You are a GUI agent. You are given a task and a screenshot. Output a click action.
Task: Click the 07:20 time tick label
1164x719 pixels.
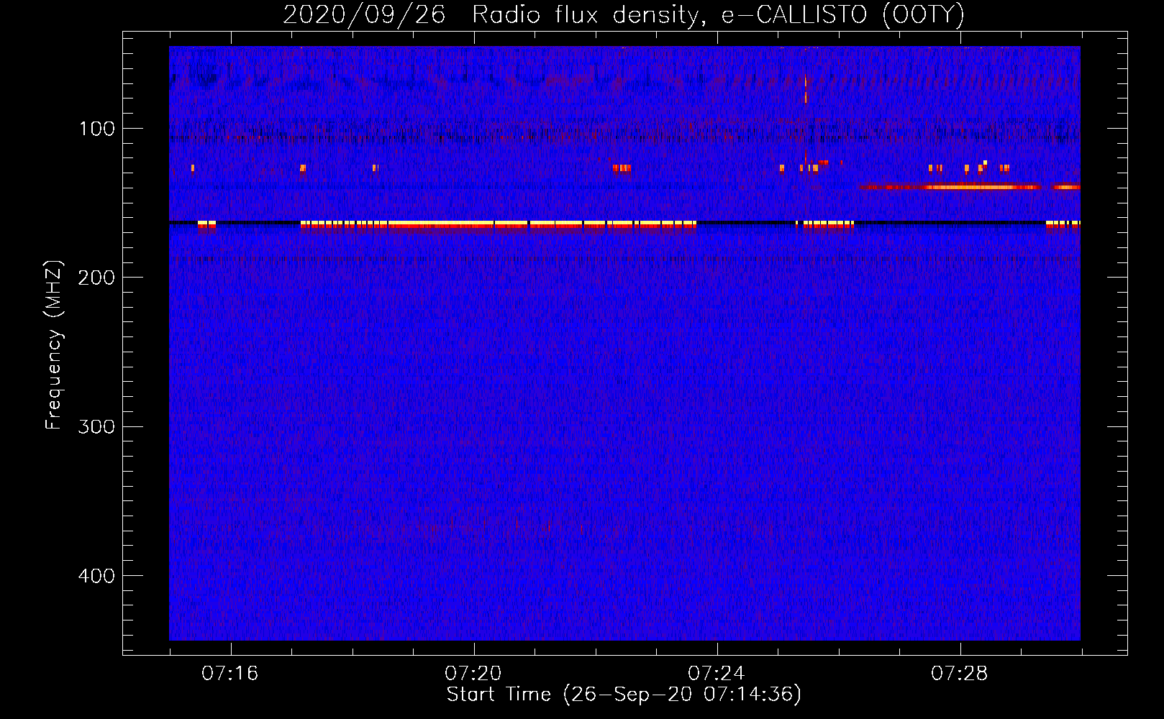[x=473, y=674]
